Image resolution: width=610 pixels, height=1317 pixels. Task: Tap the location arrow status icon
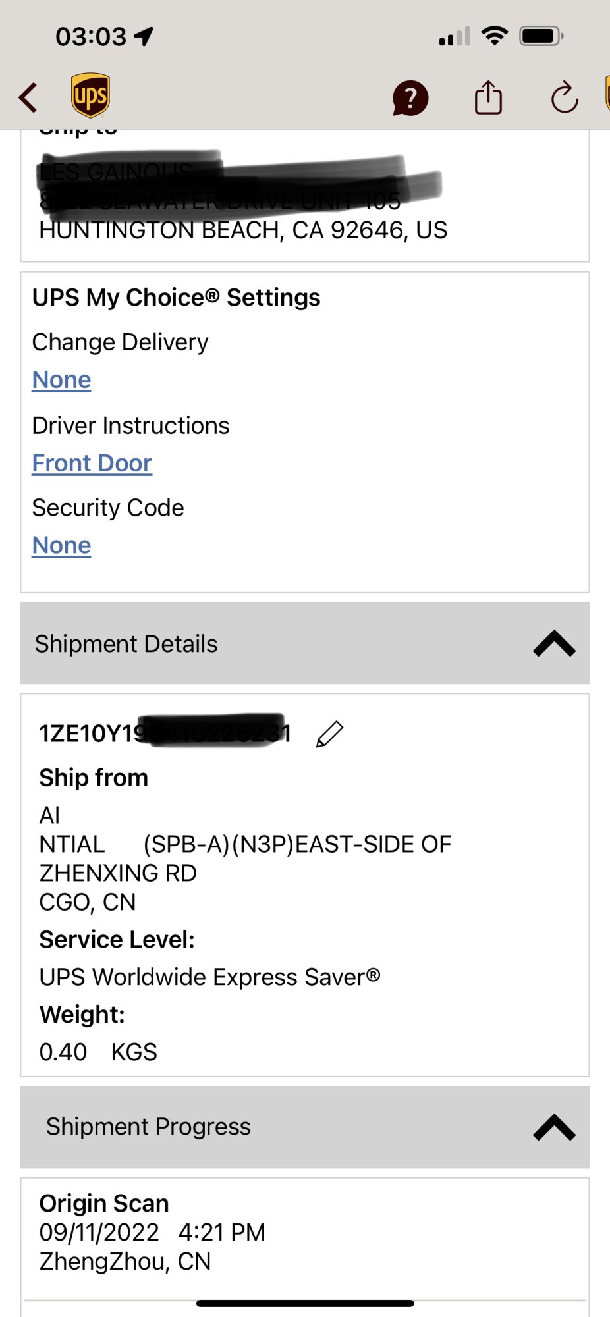point(144,36)
